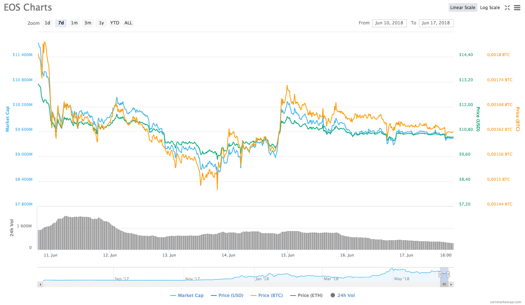Click the 11. Jun date label
This screenshot has height=305, width=525.
coord(50,255)
